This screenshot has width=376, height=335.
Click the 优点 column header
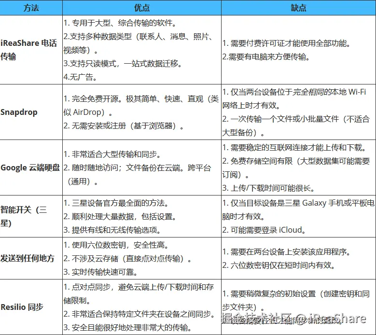click(142, 8)
